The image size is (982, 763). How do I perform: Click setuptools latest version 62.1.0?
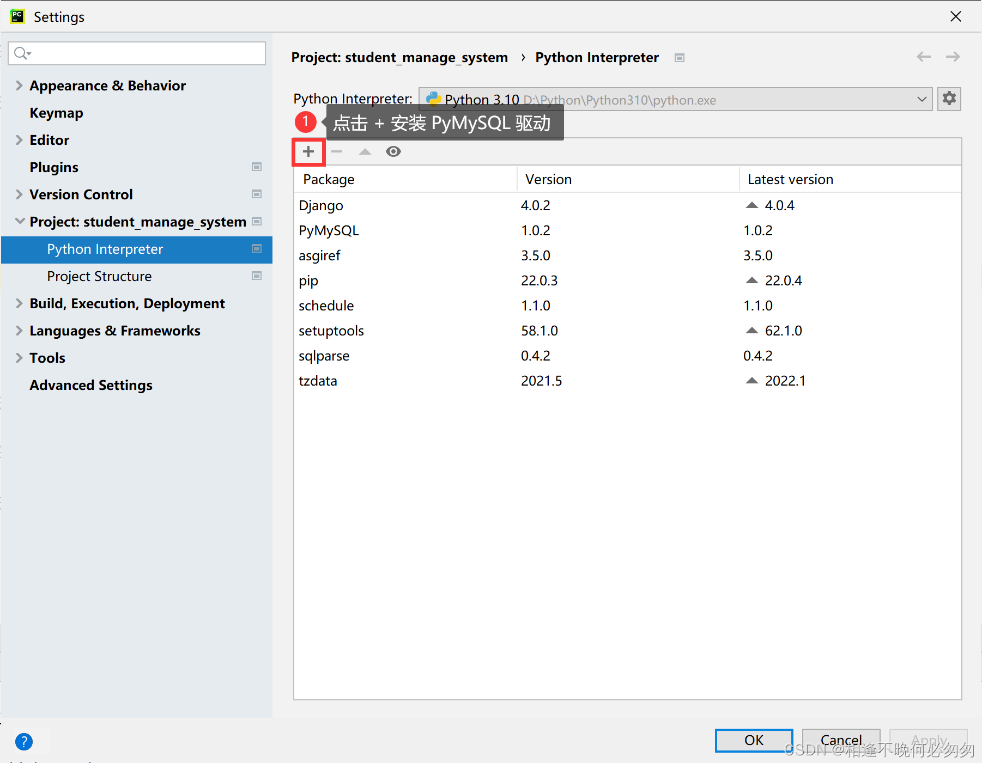coord(783,331)
